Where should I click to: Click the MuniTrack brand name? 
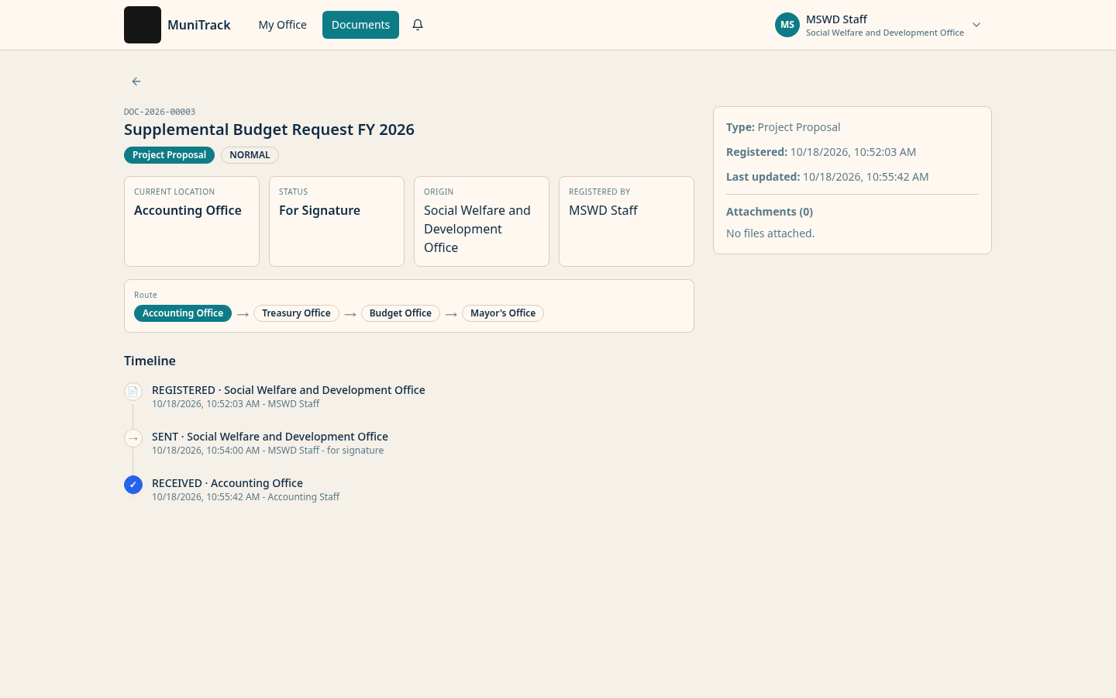click(199, 25)
